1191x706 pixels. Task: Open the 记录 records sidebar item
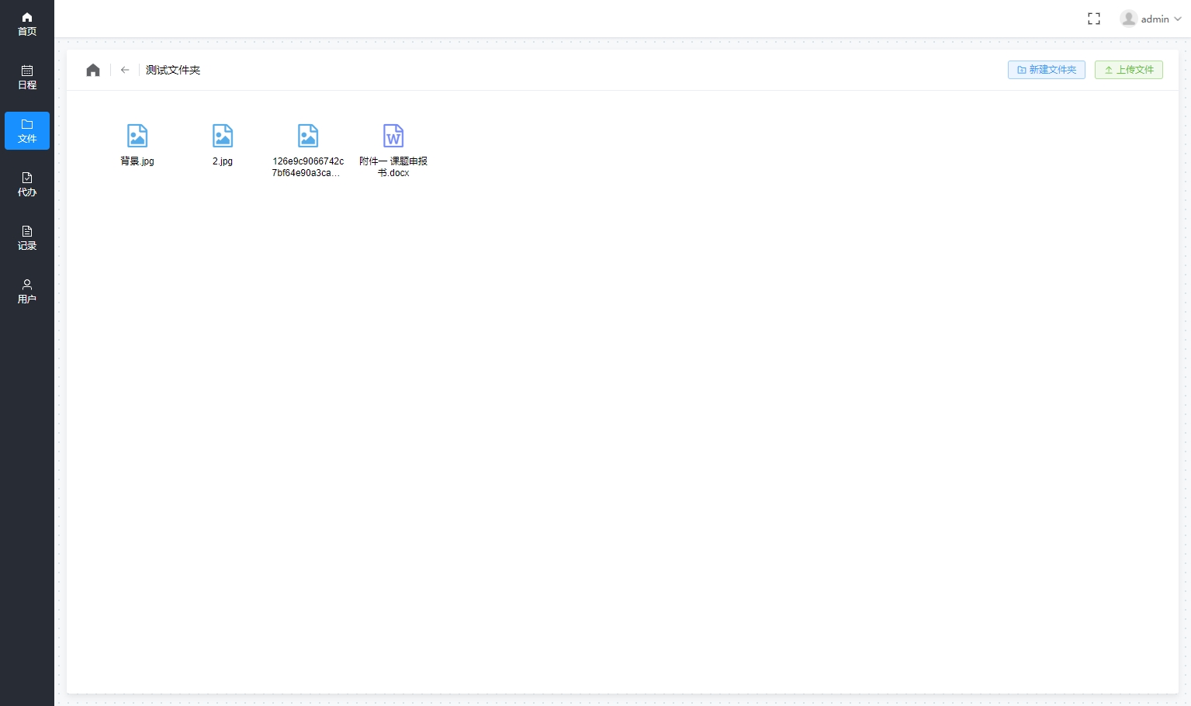tap(27, 238)
